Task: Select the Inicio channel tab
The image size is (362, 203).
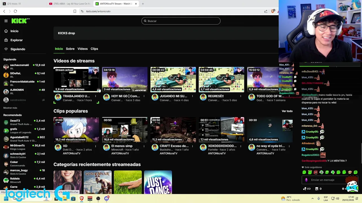Action: (59, 49)
